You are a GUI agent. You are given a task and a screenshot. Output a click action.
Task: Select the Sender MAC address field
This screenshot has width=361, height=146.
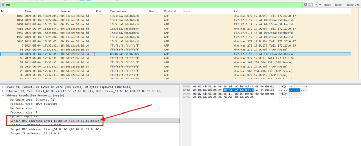(x=53, y=121)
